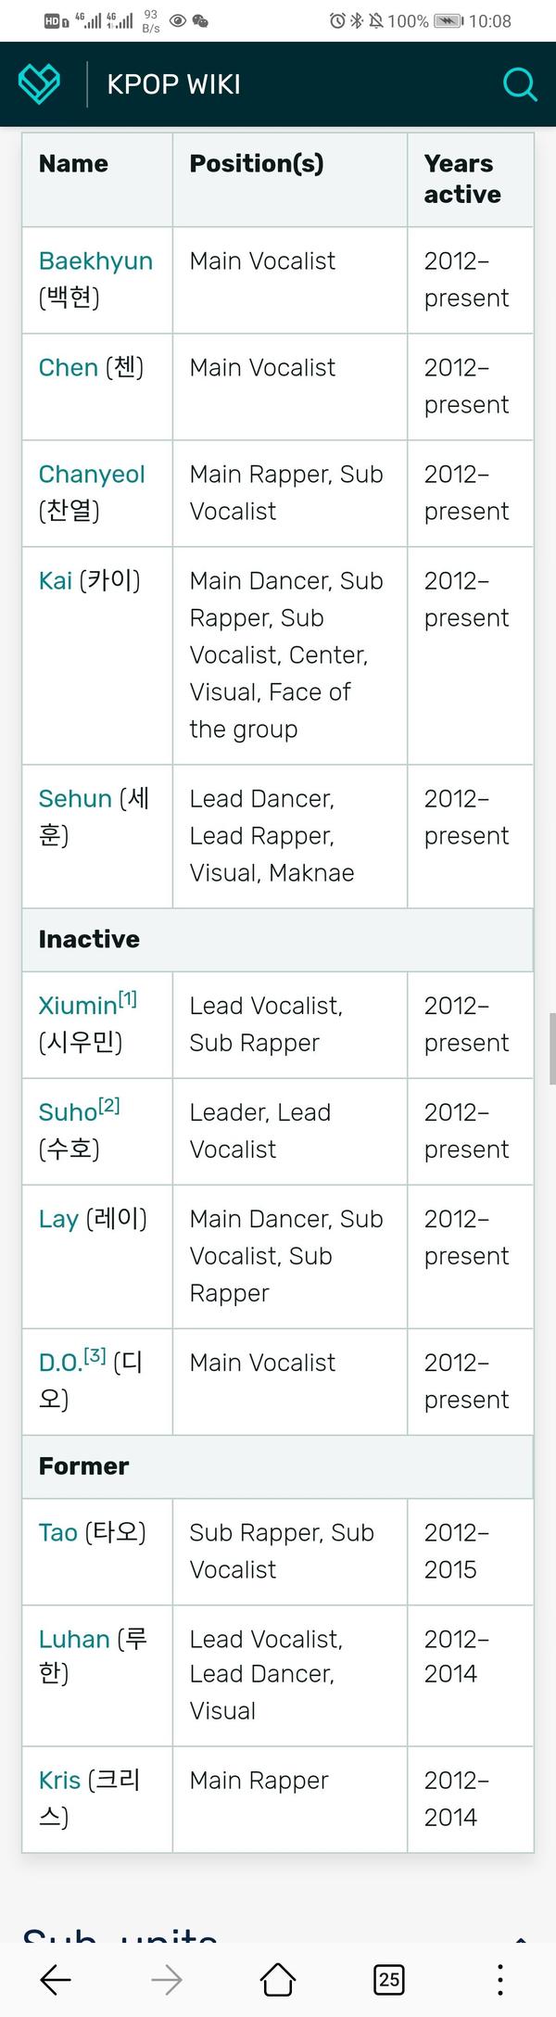Open the Kris link
The height and width of the screenshot is (2017, 556).
click(x=60, y=1780)
